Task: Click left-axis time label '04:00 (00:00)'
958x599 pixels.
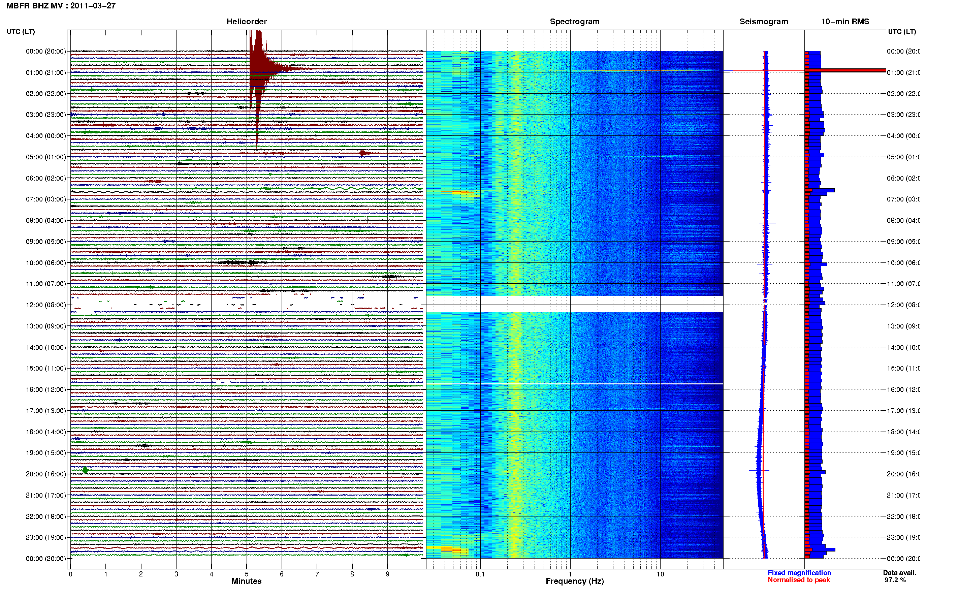Action: click(46, 136)
